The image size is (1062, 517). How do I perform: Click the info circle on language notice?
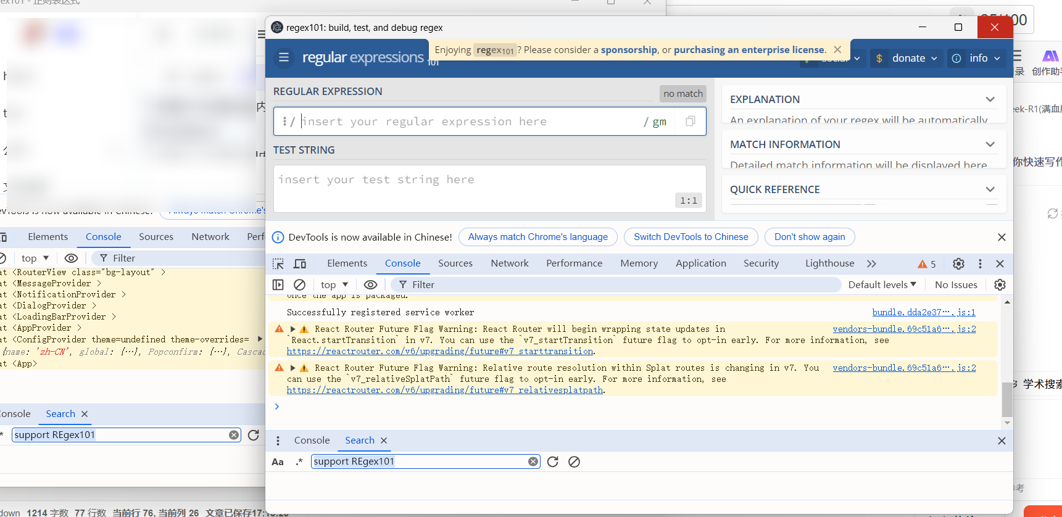click(x=278, y=238)
